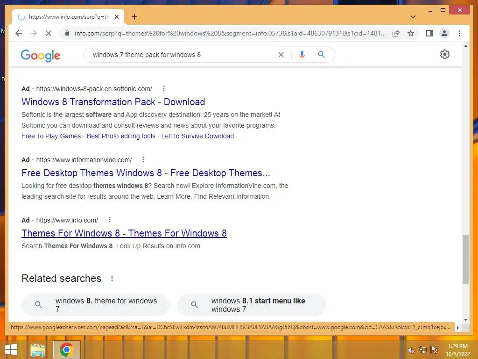Open File Explorer from taskbar
Viewport: 478px width, 359px height.
click(x=38, y=350)
